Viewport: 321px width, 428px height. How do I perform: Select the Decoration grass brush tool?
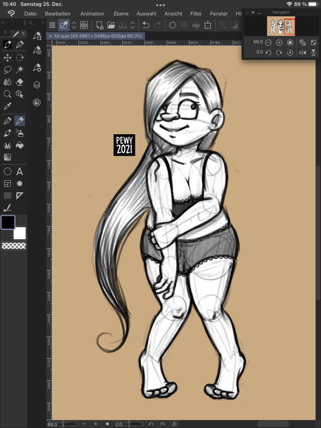pyautogui.click(x=8, y=145)
